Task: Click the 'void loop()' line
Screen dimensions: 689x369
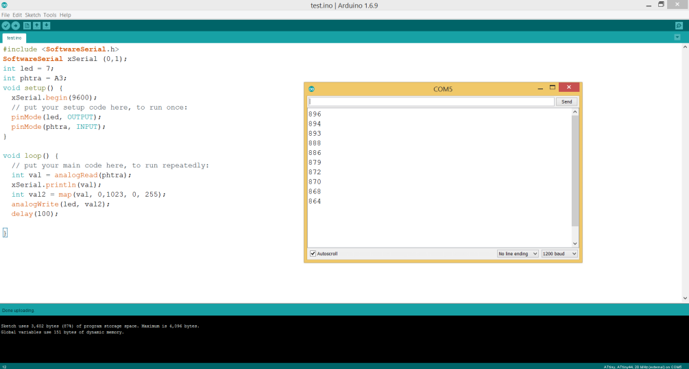Action: (30, 156)
